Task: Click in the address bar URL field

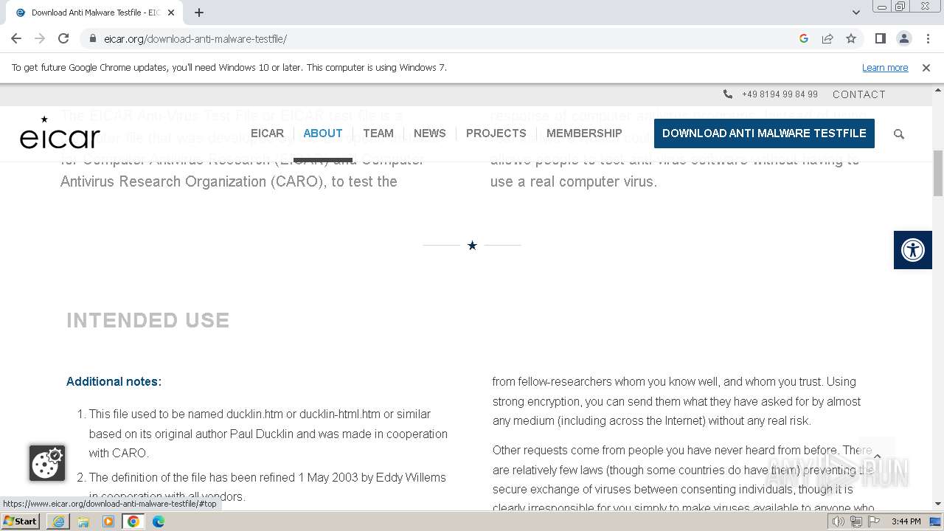Action: [x=442, y=38]
